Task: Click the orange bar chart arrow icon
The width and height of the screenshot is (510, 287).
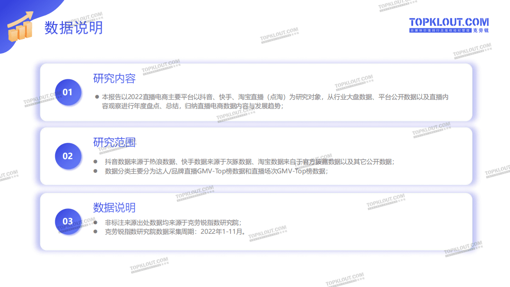Action: (x=21, y=27)
